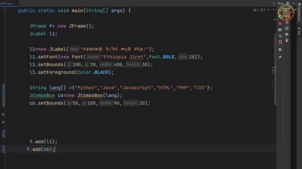
Task: Click the "Javascript" string in array
Action: (136, 88)
